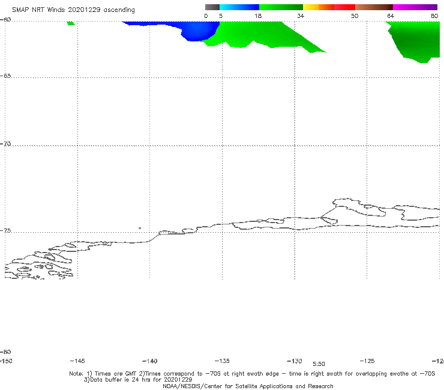This screenshot has width=444, height=390.
Task: Click the longitude label -140
Action: coord(150,361)
